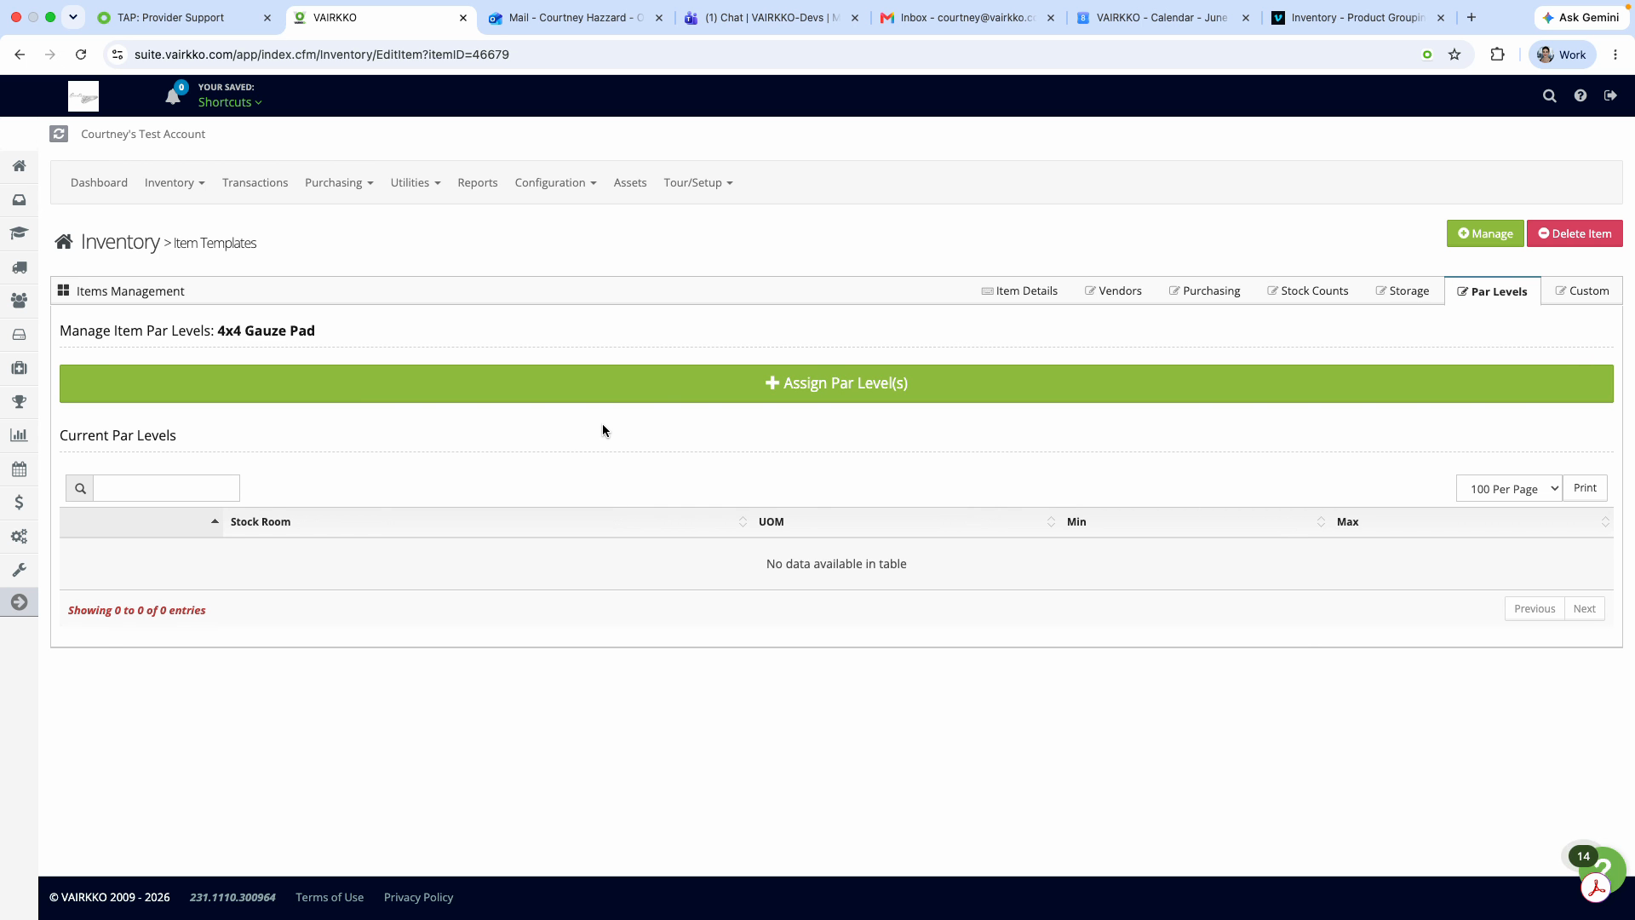1635x920 pixels.
Task: Click the inbox tray sidebar icon
Action: 19,200
